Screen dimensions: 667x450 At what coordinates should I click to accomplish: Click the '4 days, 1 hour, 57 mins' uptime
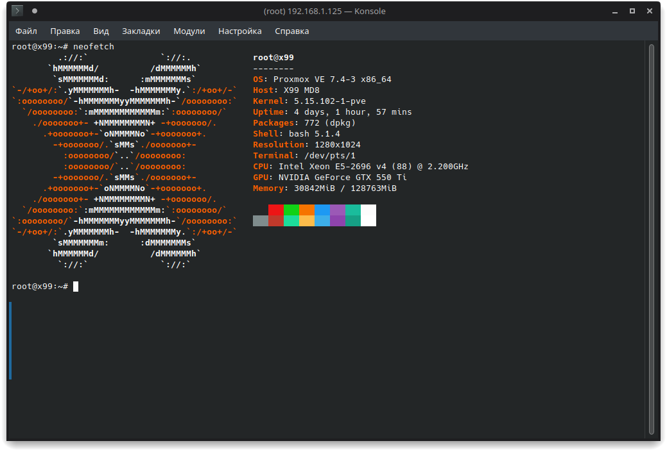352,112
